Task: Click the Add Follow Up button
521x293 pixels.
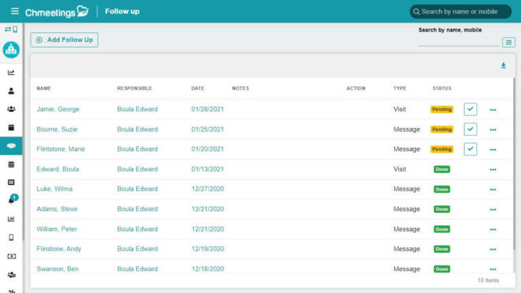Action: [x=64, y=40]
